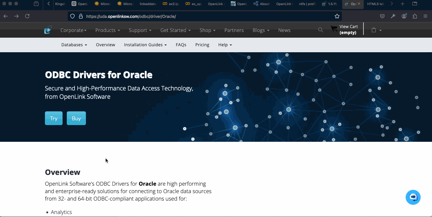Switch to the rdfs | prefix browser tab
432x217 pixels.
coord(307,4)
